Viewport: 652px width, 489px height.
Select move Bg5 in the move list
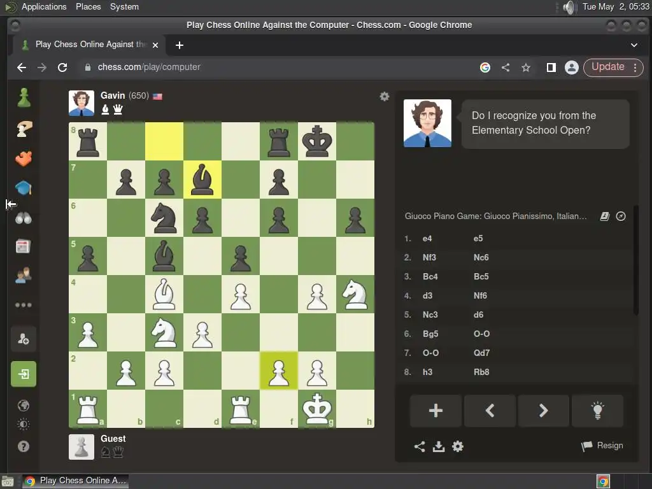pos(430,334)
